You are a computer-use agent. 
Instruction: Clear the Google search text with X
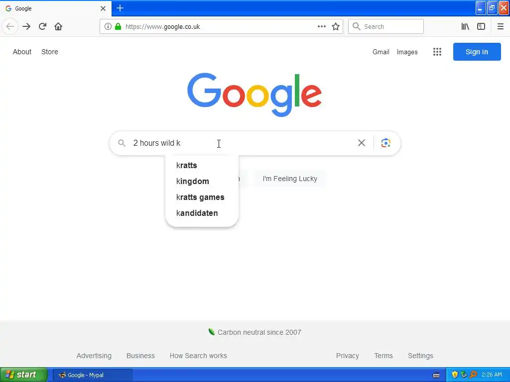(362, 143)
